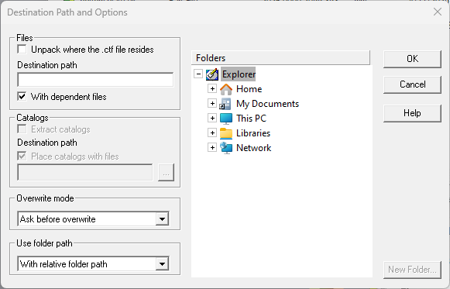The height and width of the screenshot is (289, 450).
Task: Select the This PC monitor icon
Action: [x=226, y=119]
